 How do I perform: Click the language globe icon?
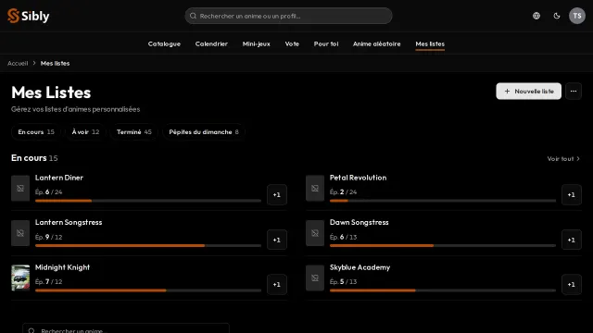(x=536, y=16)
